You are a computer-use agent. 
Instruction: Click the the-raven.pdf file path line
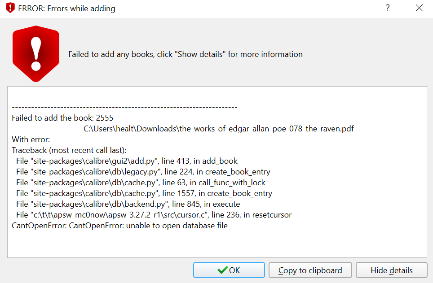tap(219, 129)
